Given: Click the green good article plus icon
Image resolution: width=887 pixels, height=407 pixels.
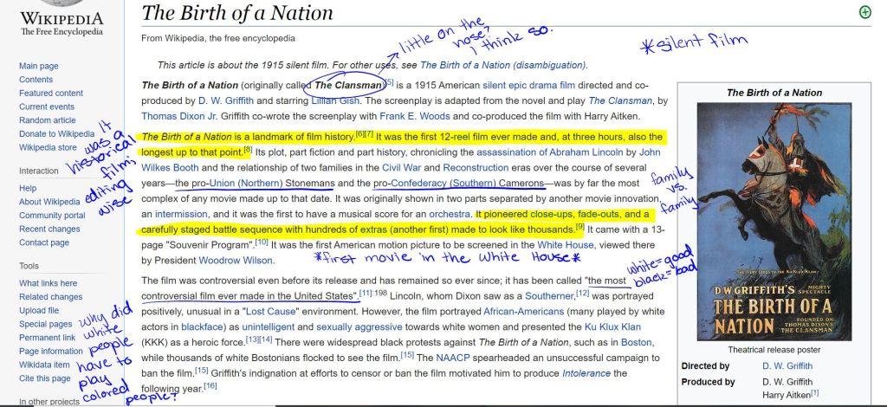Looking at the screenshot, I should [864, 12].
